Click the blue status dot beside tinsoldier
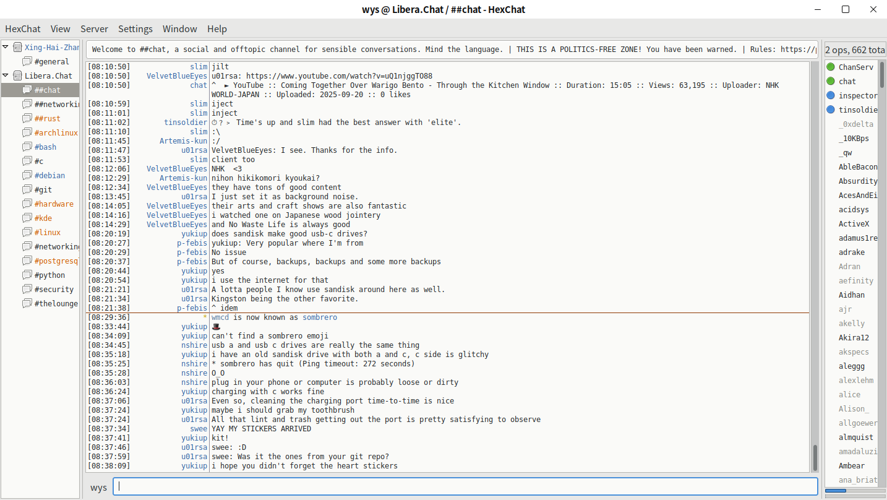The image size is (887, 500). 831,110
